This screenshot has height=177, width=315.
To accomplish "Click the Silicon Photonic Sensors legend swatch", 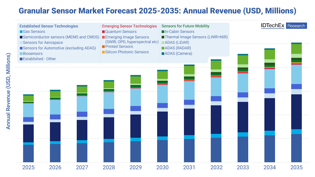I will coord(103,52).
